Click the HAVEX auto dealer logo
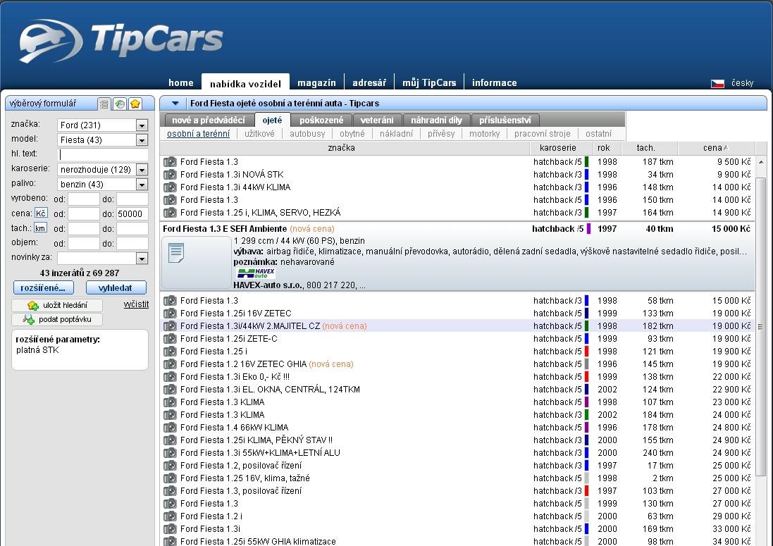Image resolution: width=773 pixels, height=546 pixels. [x=256, y=273]
